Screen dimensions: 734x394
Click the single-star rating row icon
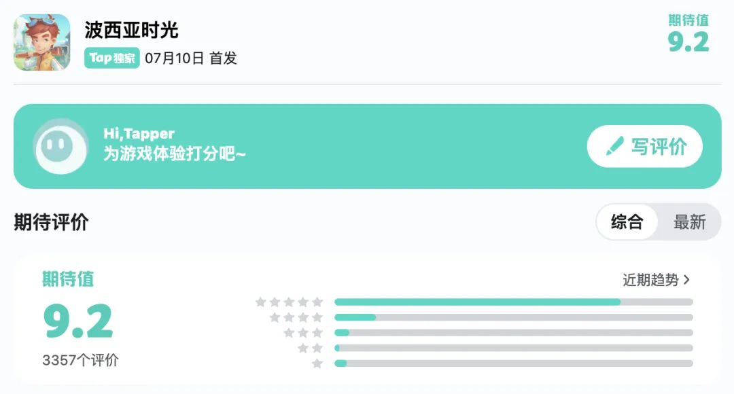(317, 363)
